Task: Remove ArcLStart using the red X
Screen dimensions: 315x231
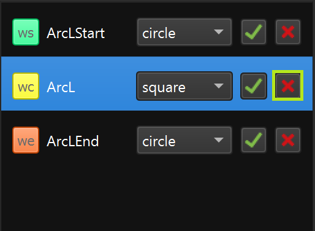Action: click(x=288, y=32)
